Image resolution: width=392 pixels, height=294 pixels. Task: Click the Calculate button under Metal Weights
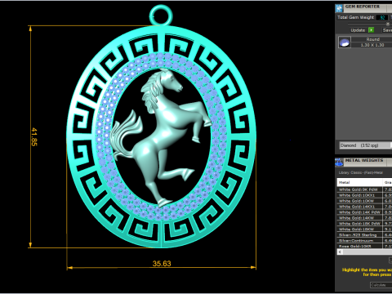pyautogui.click(x=381, y=285)
